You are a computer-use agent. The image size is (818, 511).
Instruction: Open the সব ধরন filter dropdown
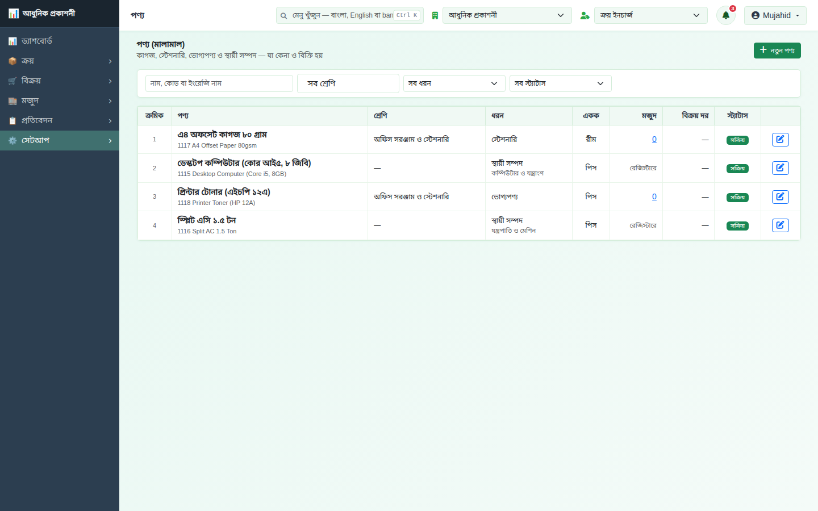[x=454, y=83]
